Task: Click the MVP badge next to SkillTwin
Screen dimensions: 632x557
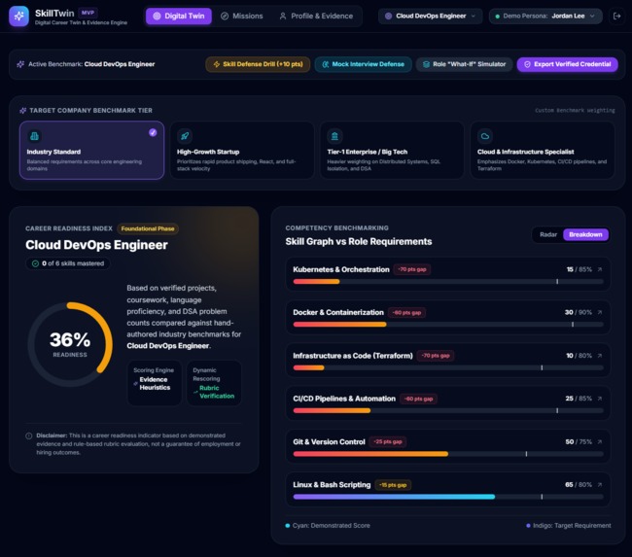Action: [88, 13]
